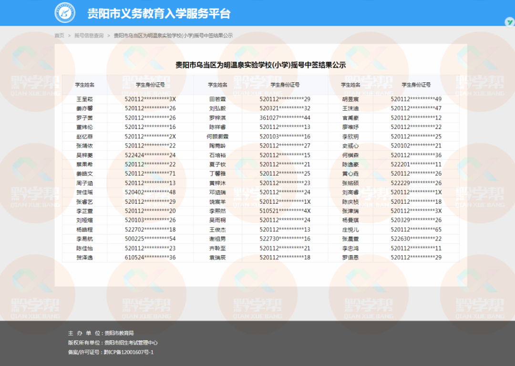Select the bold page heading 贵阳市乌当区为明温泉实验学校(小学)摇号中签结果公示
The width and height of the screenshot is (515, 366).
[260, 65]
